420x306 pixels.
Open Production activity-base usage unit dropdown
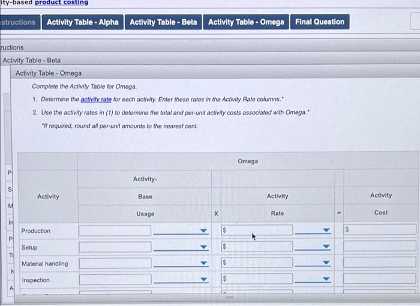[x=181, y=230]
